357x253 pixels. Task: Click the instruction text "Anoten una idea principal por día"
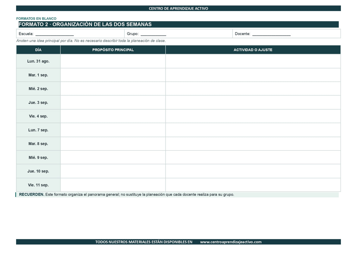tap(45, 41)
